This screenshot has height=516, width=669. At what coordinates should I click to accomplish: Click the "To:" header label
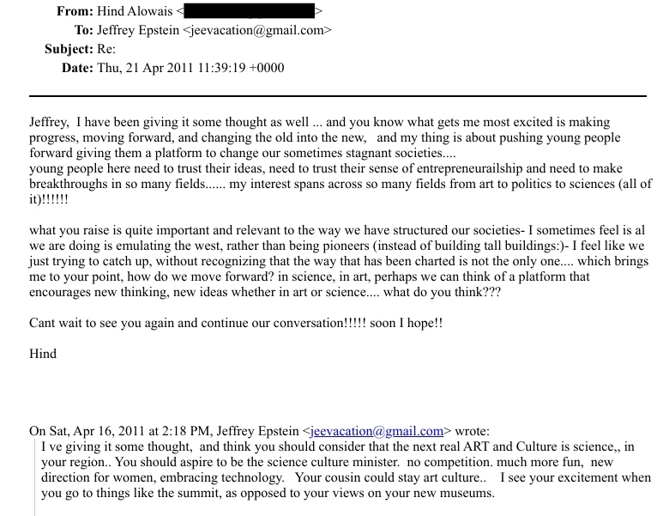84,30
